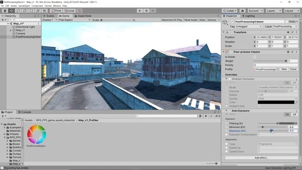Click Search by Label icon in Project
This screenshot has height=170, width=302.
tap(206, 116)
